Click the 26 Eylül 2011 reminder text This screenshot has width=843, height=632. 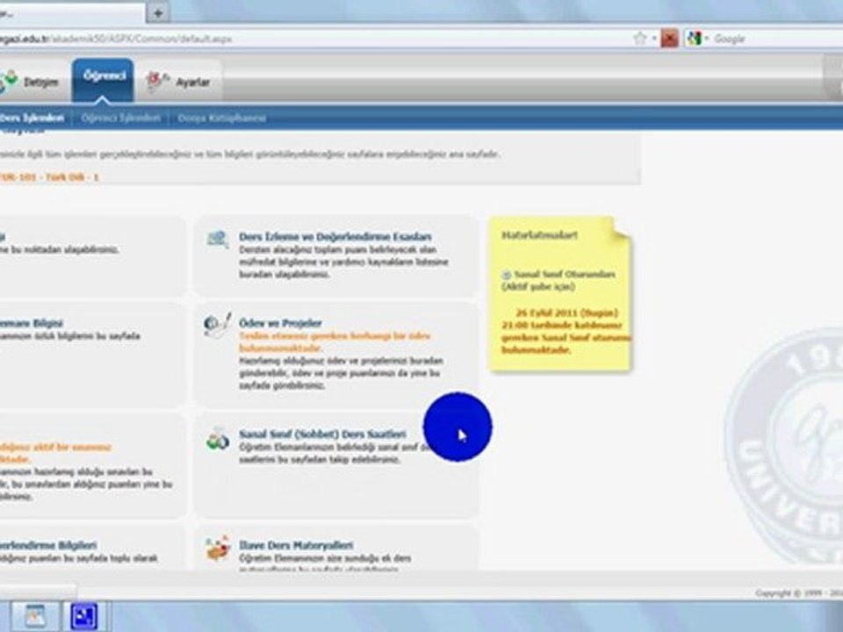(x=566, y=331)
